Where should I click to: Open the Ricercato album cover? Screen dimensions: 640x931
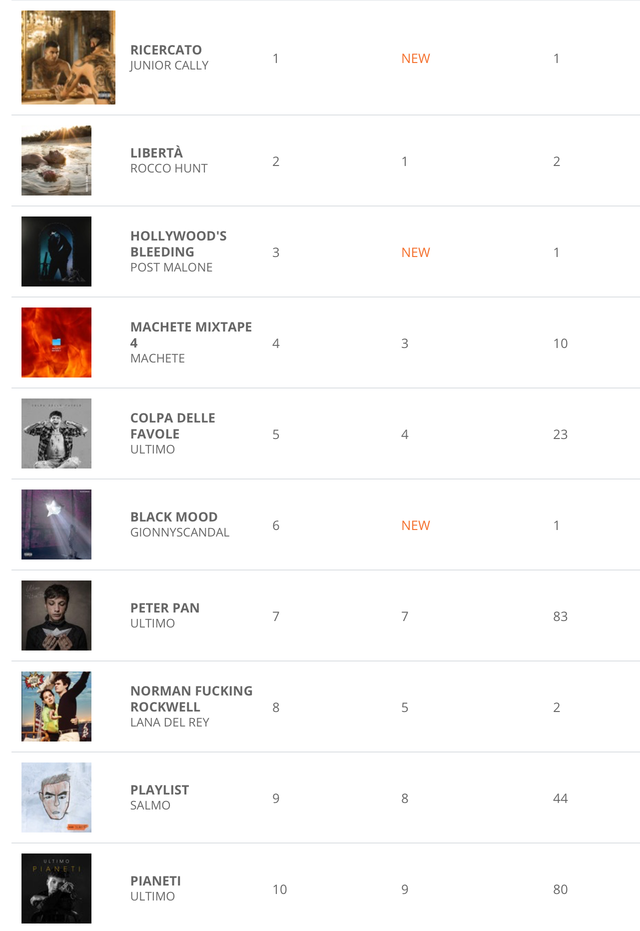(68, 57)
